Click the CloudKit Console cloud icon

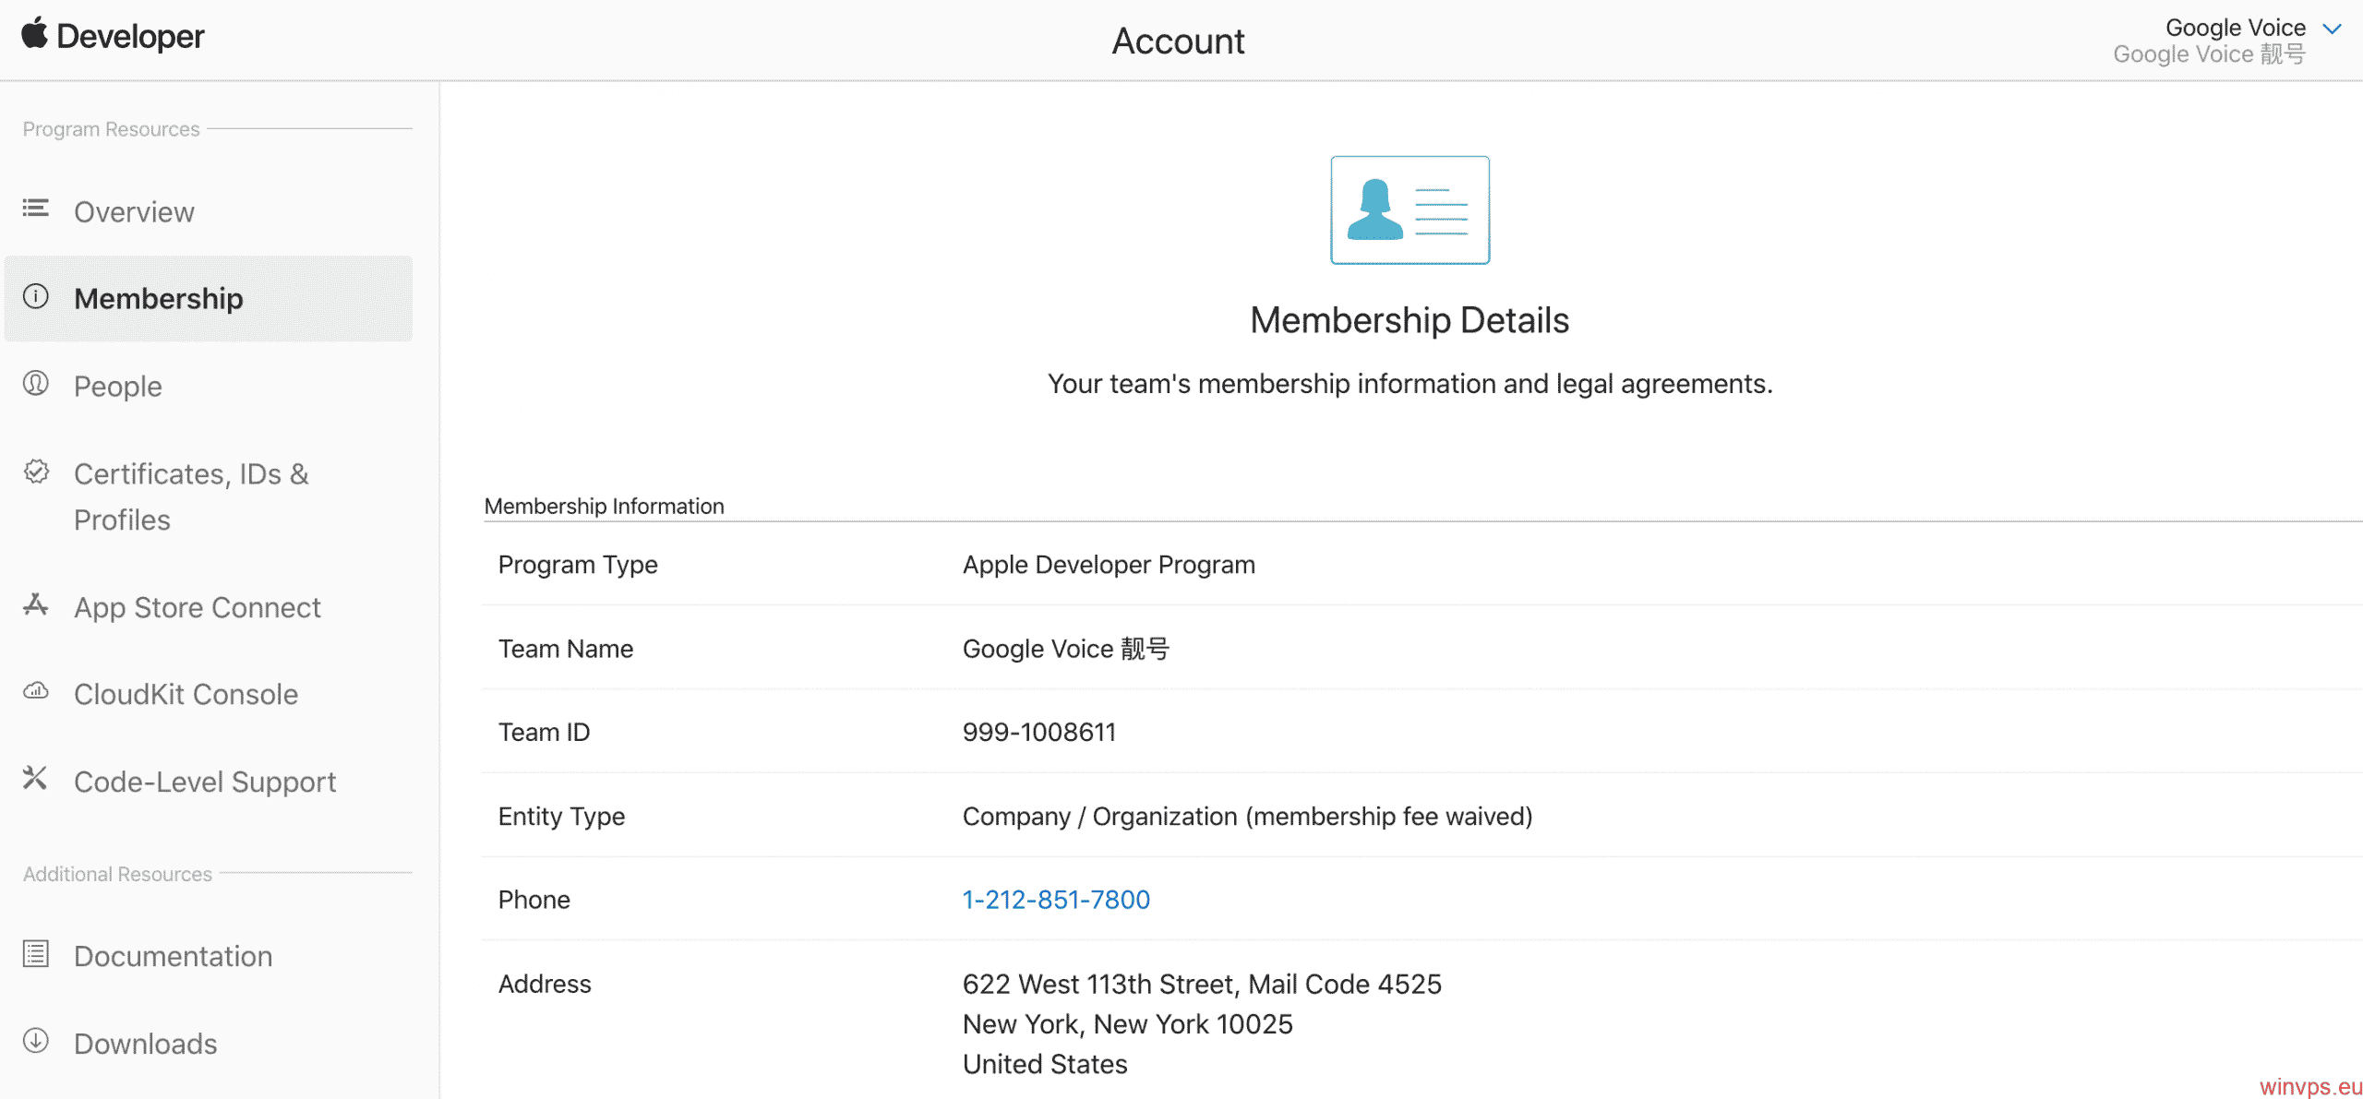click(x=35, y=691)
